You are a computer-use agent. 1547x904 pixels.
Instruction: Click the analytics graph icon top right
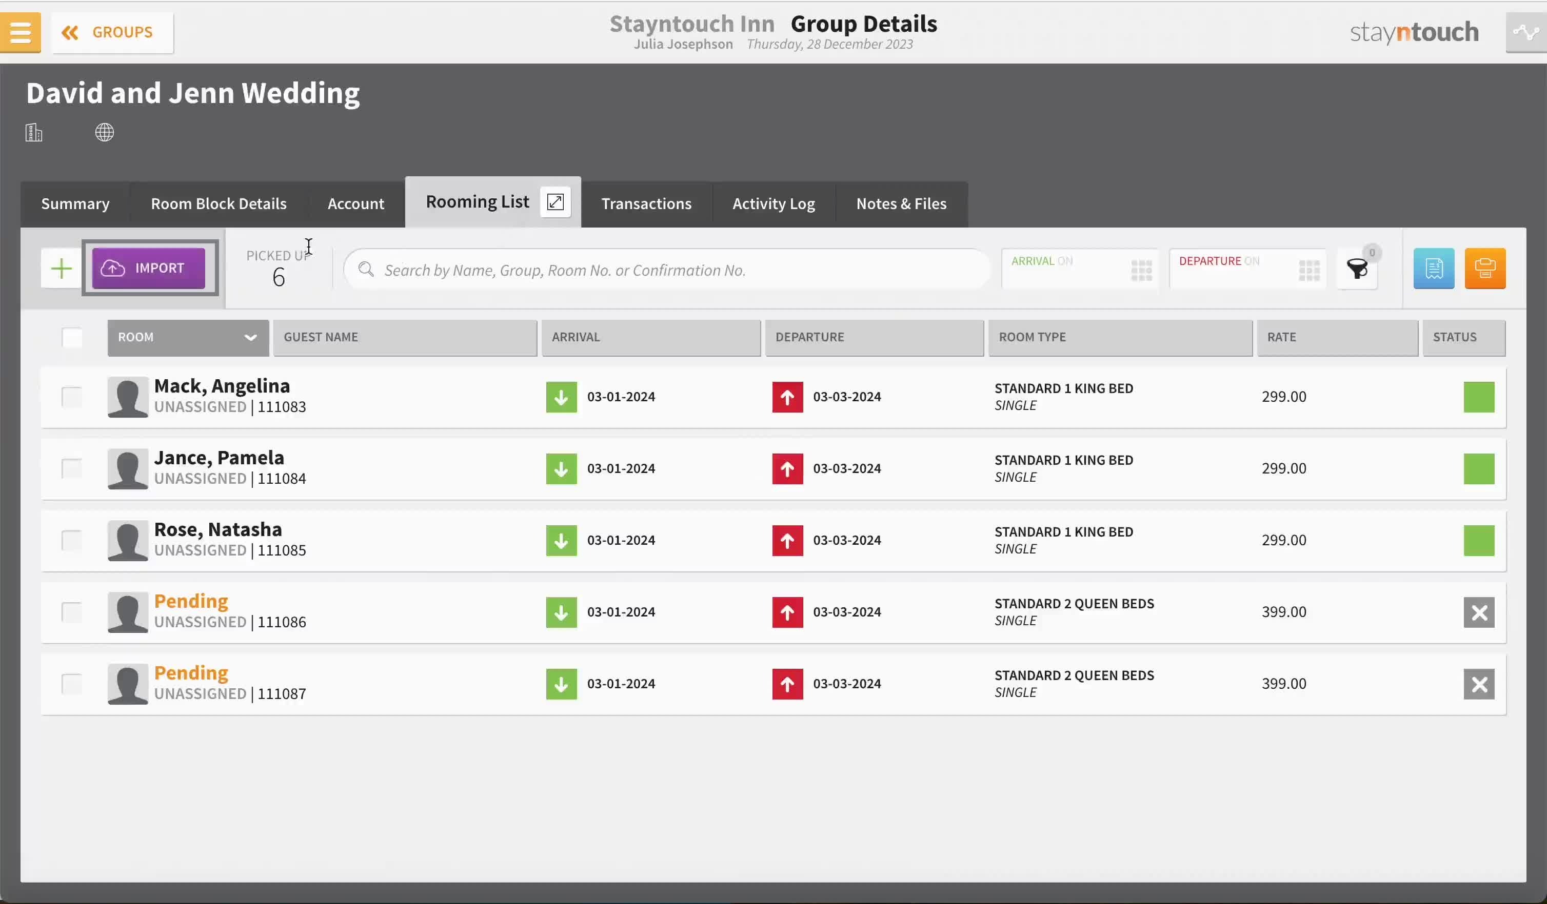click(1525, 32)
